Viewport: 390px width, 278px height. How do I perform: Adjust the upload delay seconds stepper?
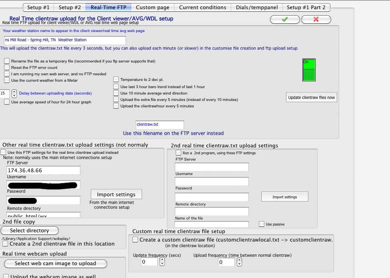click(x=14, y=93)
